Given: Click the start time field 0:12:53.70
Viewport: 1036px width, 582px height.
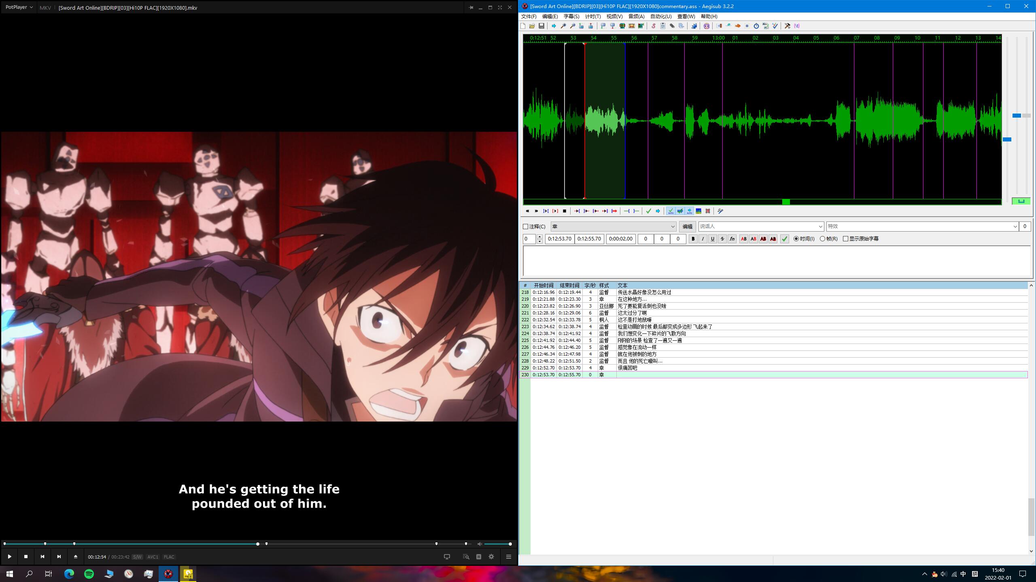Looking at the screenshot, I should [560, 239].
